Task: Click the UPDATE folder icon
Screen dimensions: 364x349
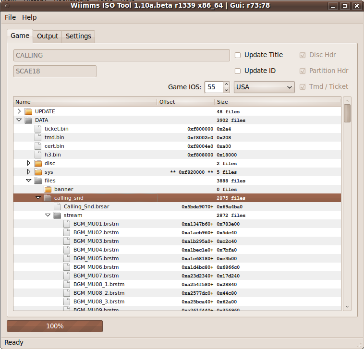Action: point(28,111)
